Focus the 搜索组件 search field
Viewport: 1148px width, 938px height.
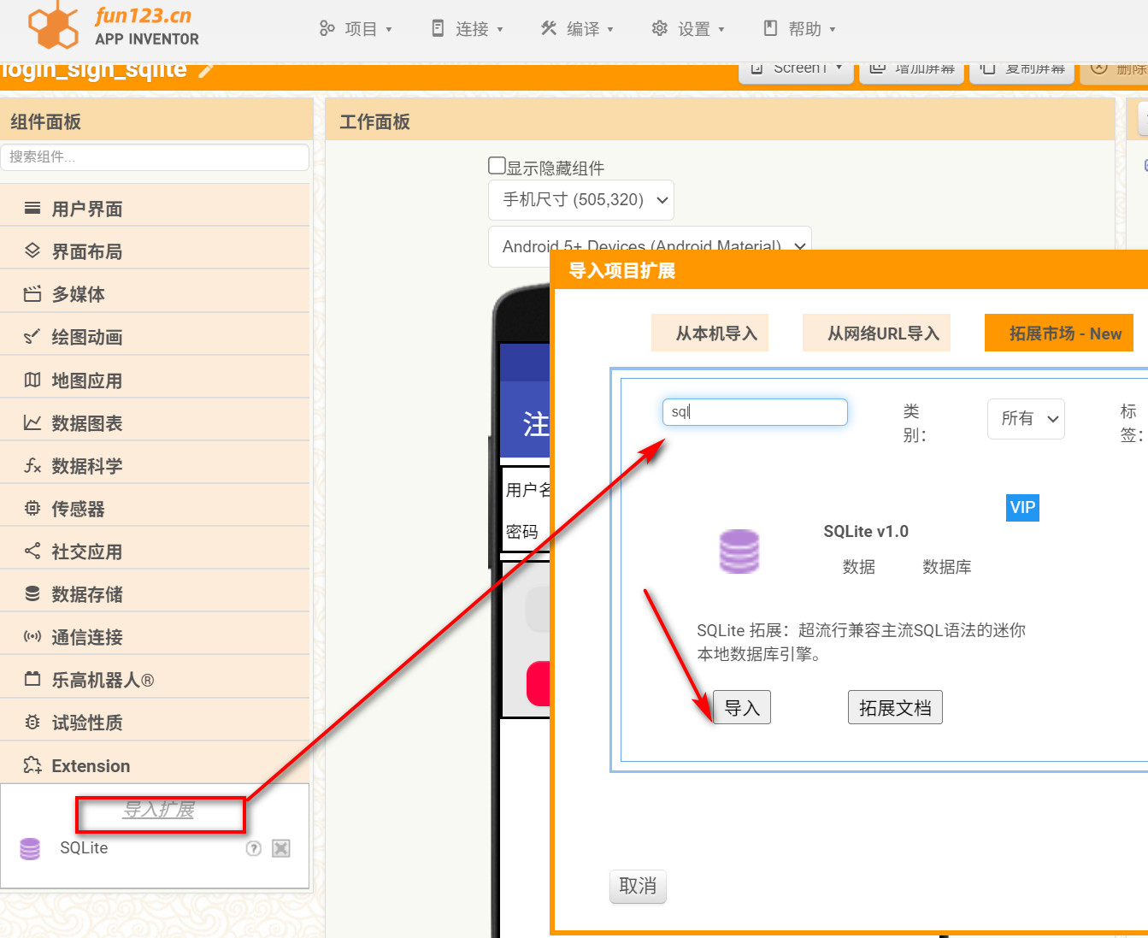coord(155,156)
